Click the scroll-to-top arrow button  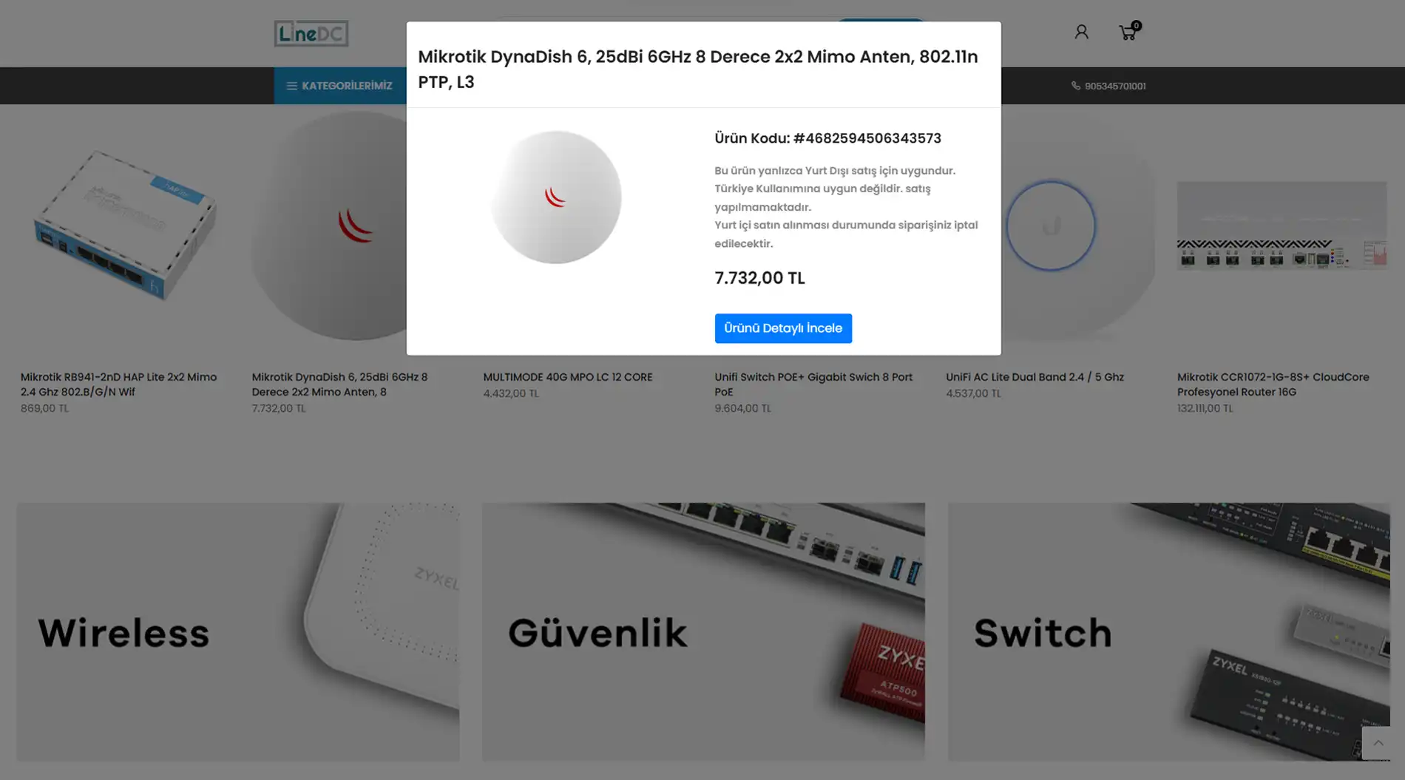1378,743
